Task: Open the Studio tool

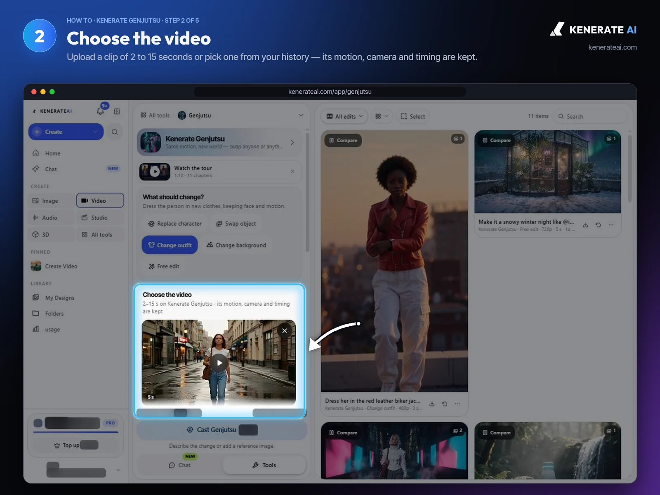Action: pyautogui.click(x=100, y=218)
